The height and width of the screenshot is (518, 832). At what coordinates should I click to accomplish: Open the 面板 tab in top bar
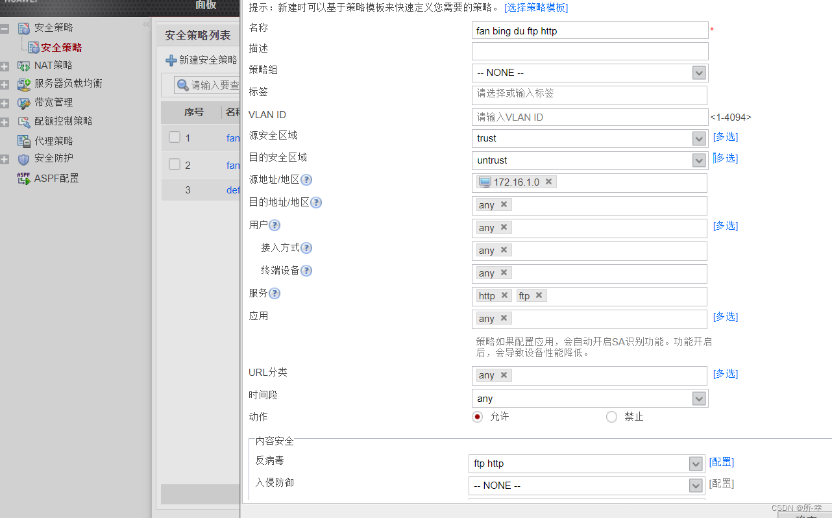206,5
